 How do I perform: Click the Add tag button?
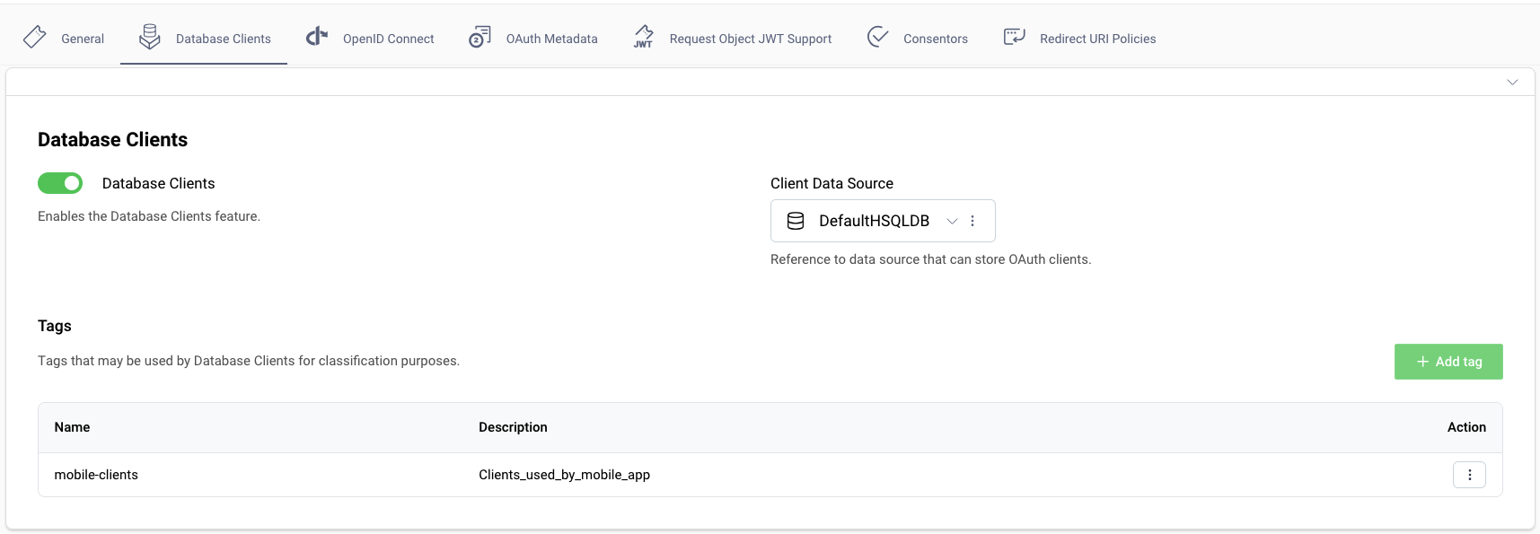click(1448, 361)
